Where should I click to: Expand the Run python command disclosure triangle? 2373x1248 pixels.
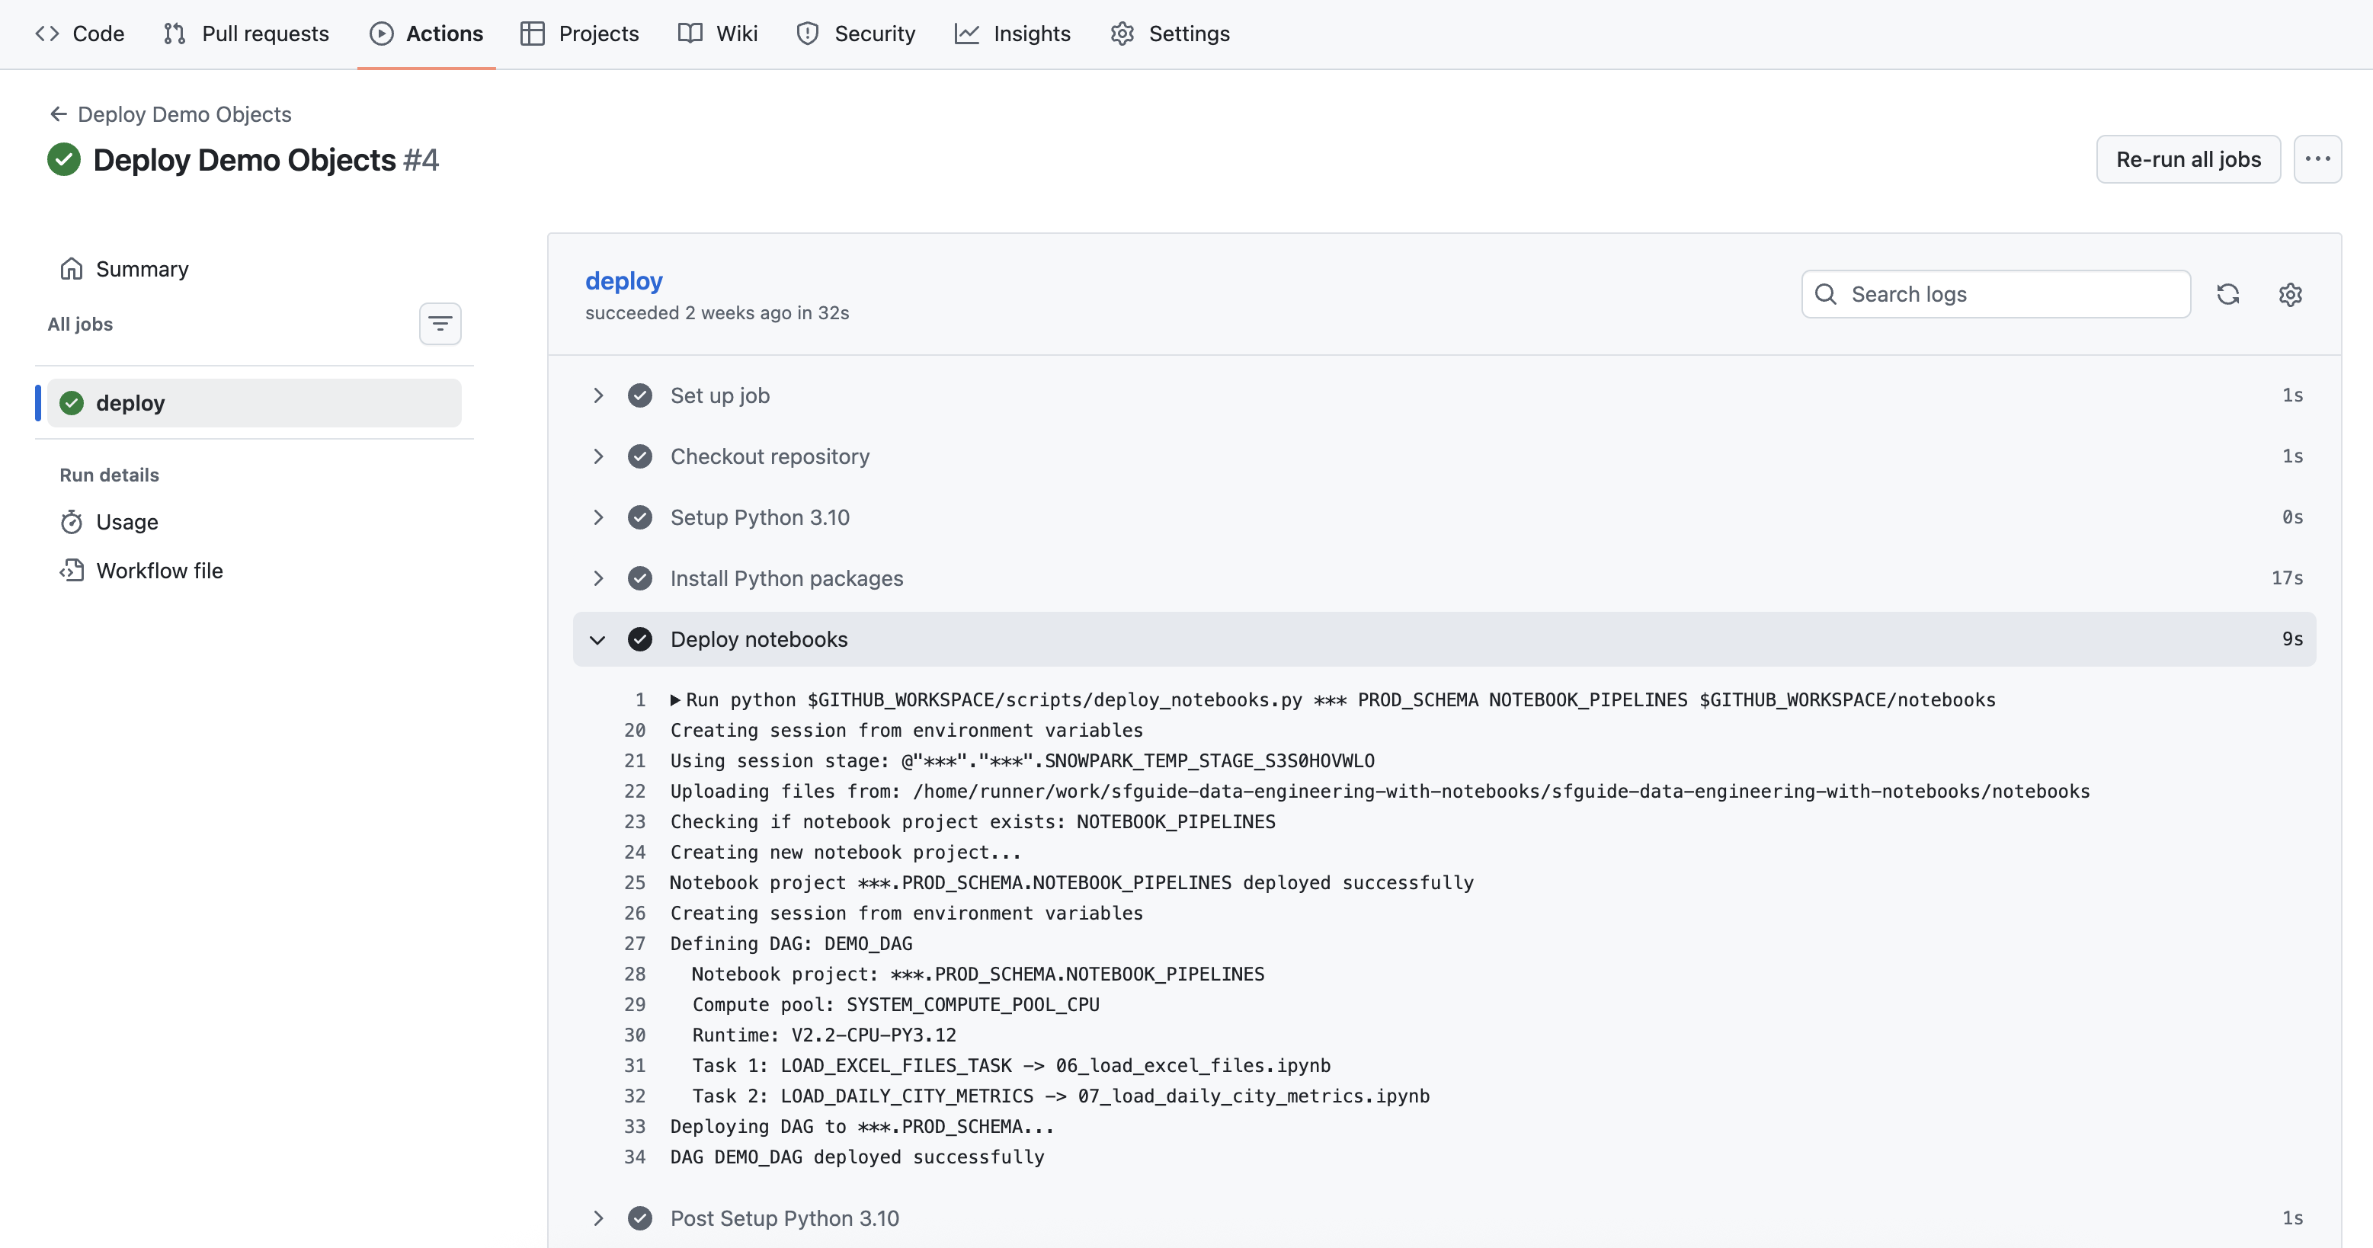point(675,700)
